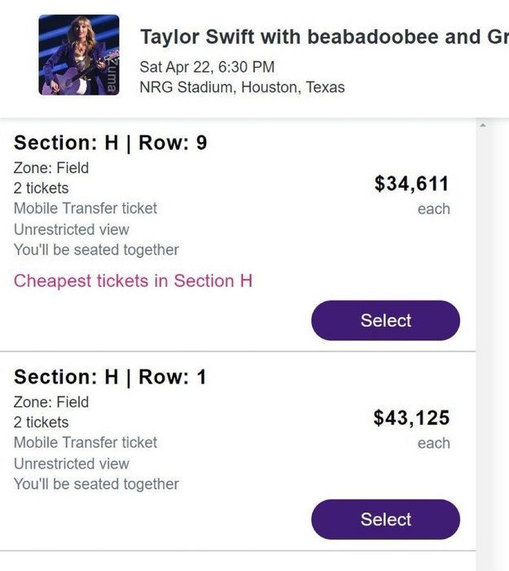Screen dimensions: 509x571
Task: Click the NRG Stadium venue text
Action: [242, 86]
